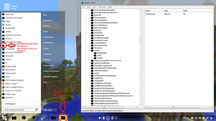Open Default Programs from the Start menu
The image size is (216, 121).
pos(50,77)
